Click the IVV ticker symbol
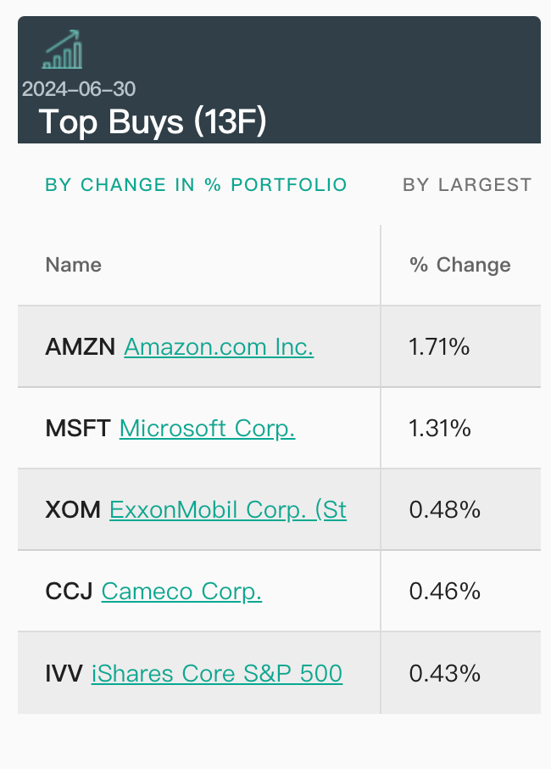This screenshot has width=551, height=769. pos(64,674)
